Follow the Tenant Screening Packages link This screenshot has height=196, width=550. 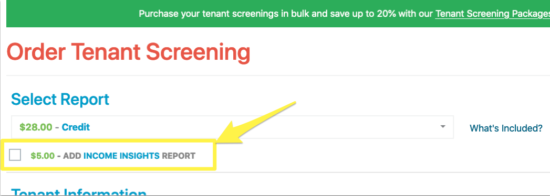(492, 14)
